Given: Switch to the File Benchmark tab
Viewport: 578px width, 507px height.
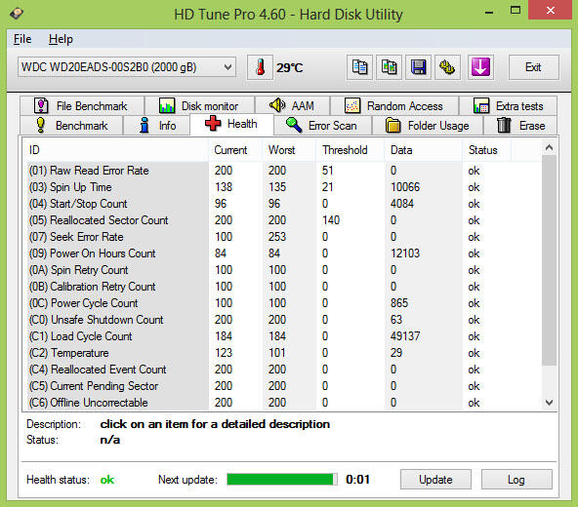Looking at the screenshot, I should 82,106.
